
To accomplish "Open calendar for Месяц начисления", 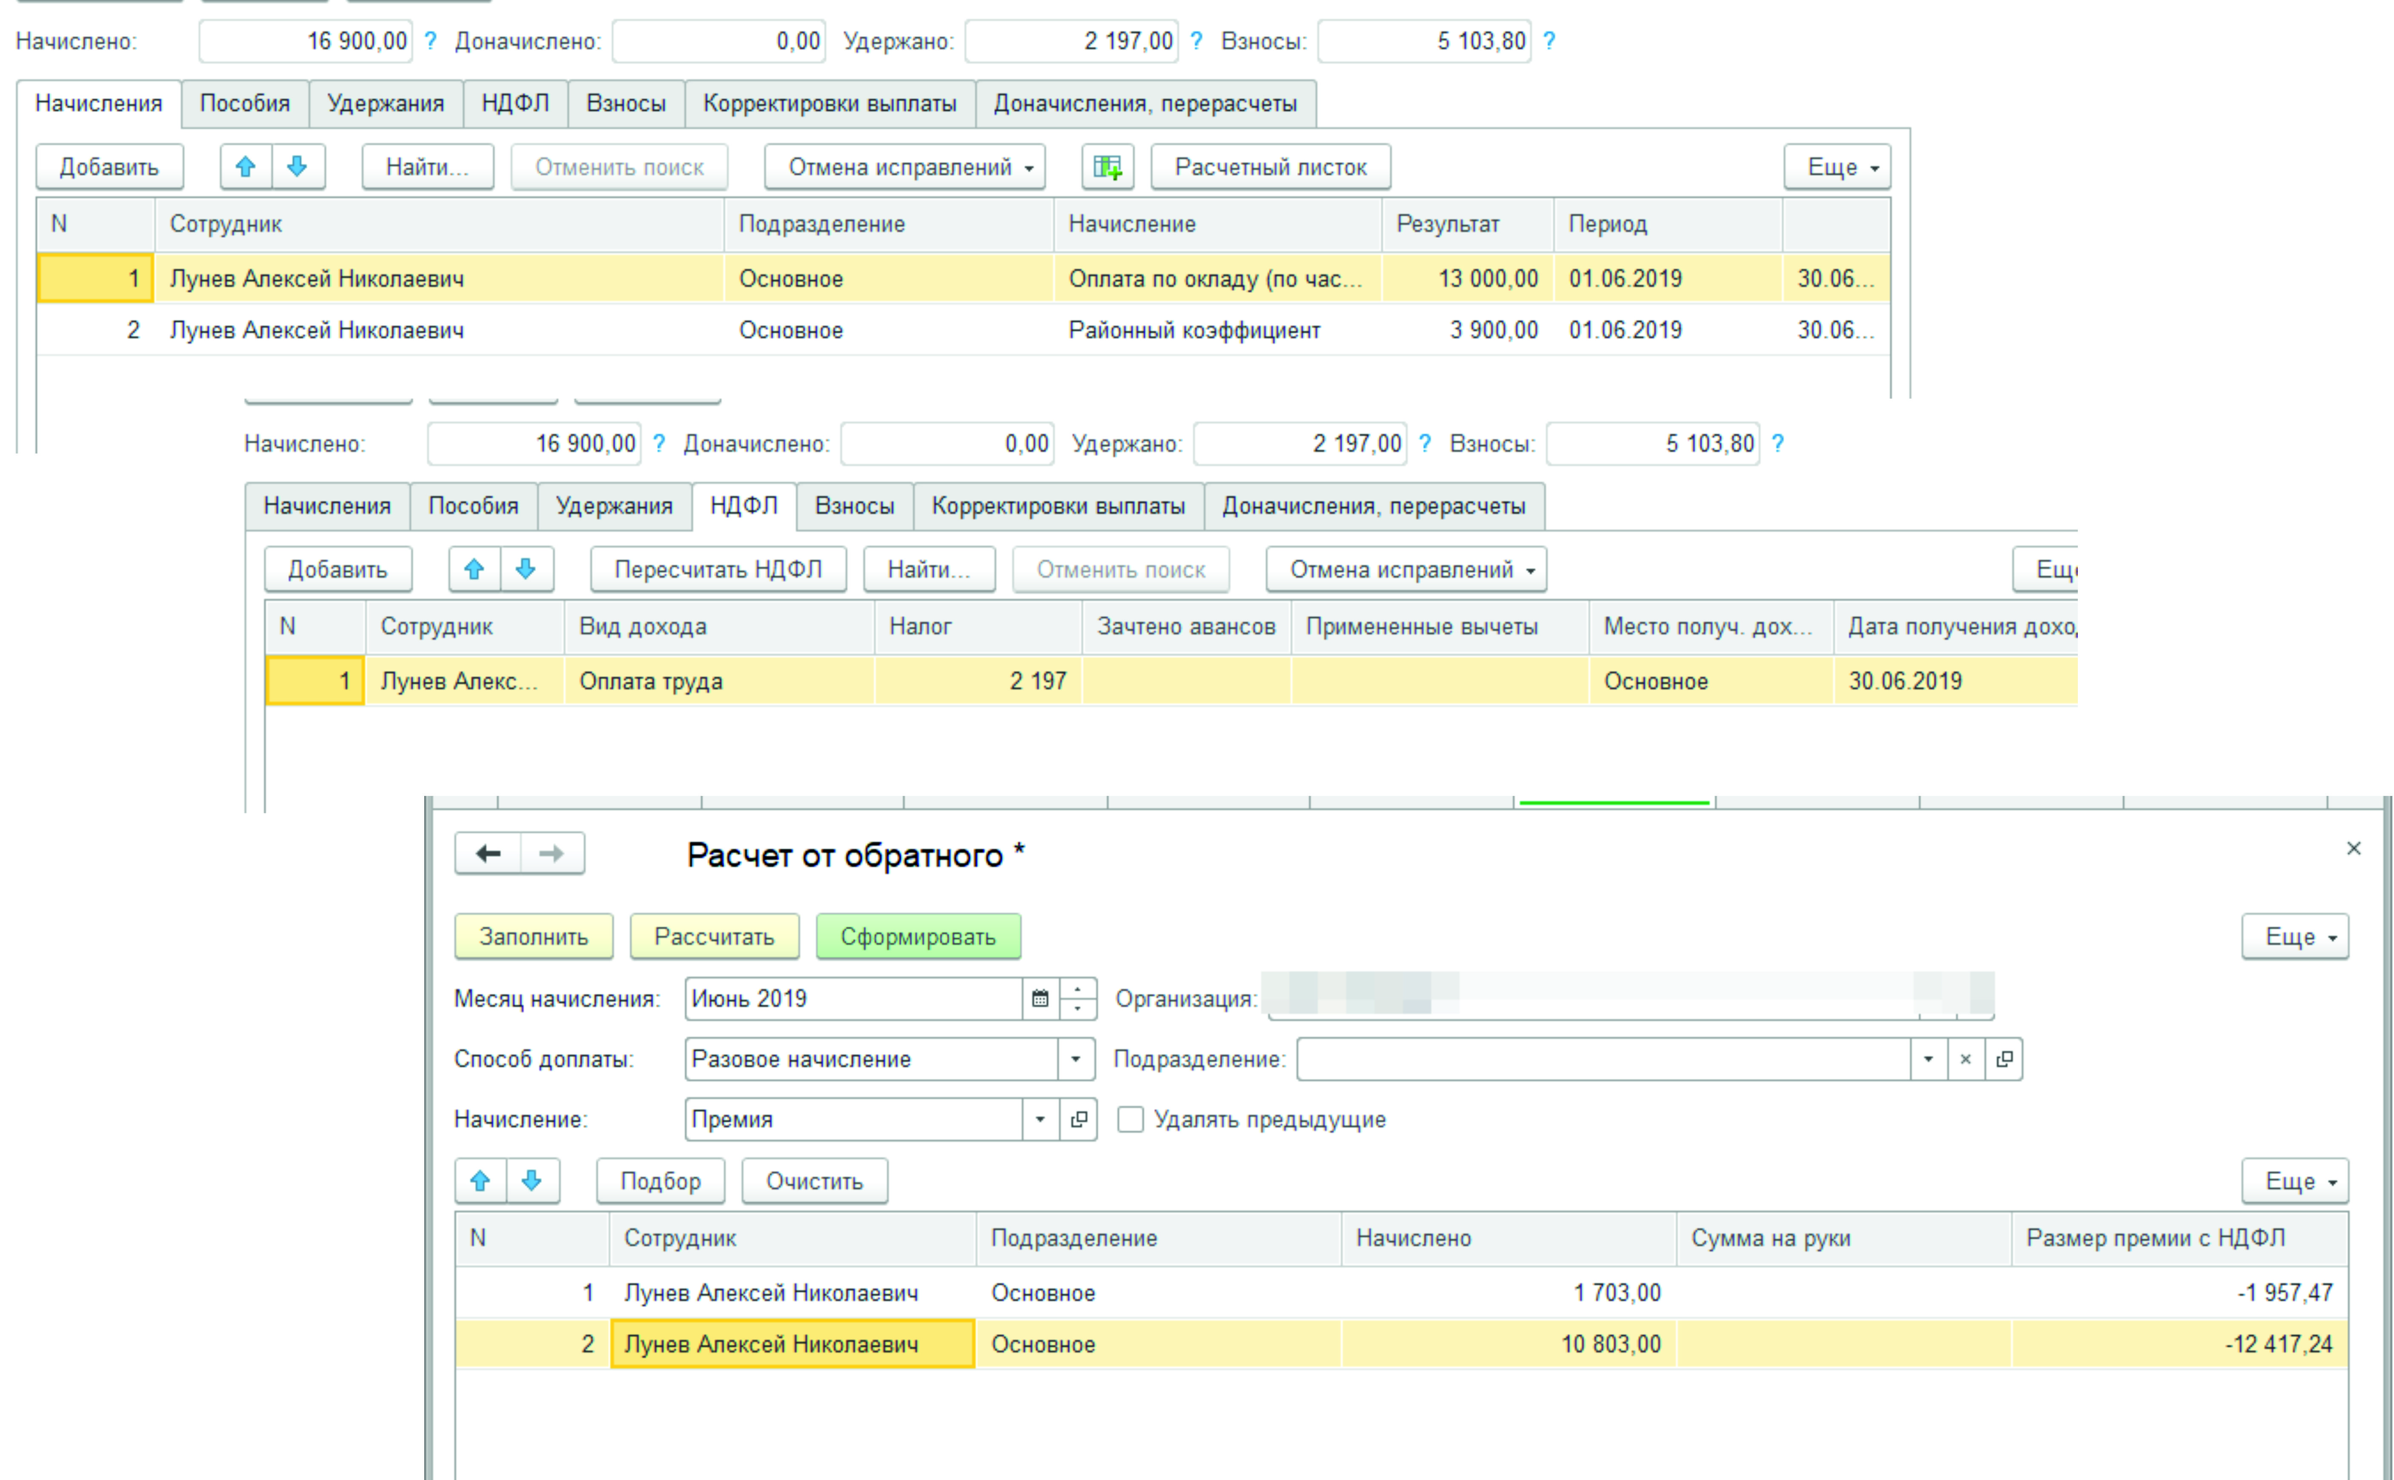I will 1040,998.
